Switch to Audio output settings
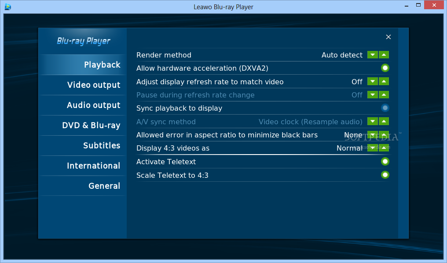Screen dimensions: 447x263 click(x=83, y=105)
